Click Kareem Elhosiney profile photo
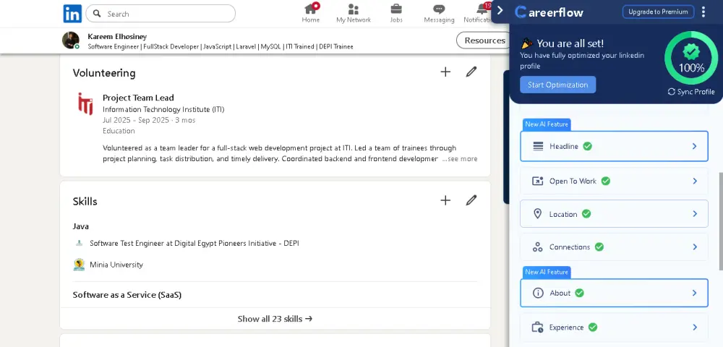723x347 pixels. click(71, 40)
